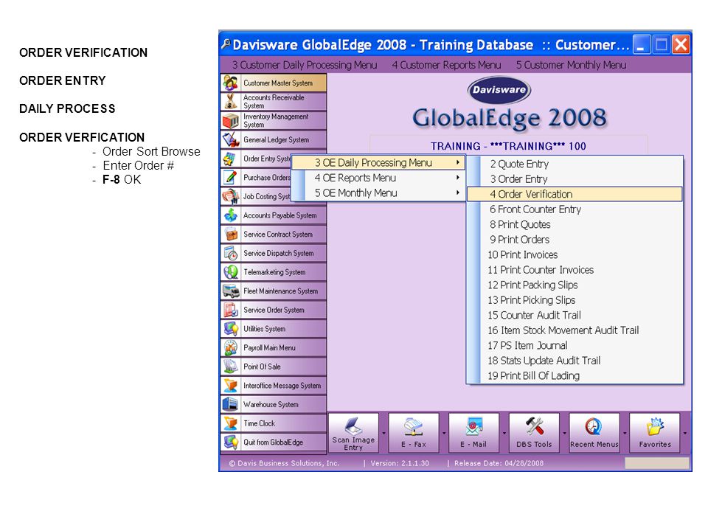Image resolution: width=708 pixels, height=531 pixels.
Task: Close the Davisware GlobalEdge window
Action: 681,45
